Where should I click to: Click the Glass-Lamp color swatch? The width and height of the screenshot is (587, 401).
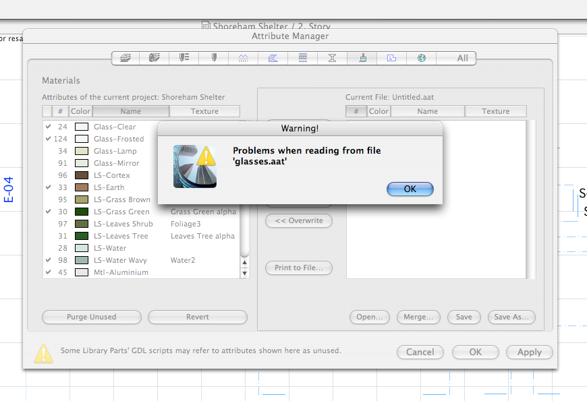[82, 151]
